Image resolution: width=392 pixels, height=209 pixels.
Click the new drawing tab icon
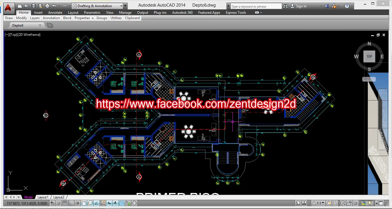(x=50, y=25)
